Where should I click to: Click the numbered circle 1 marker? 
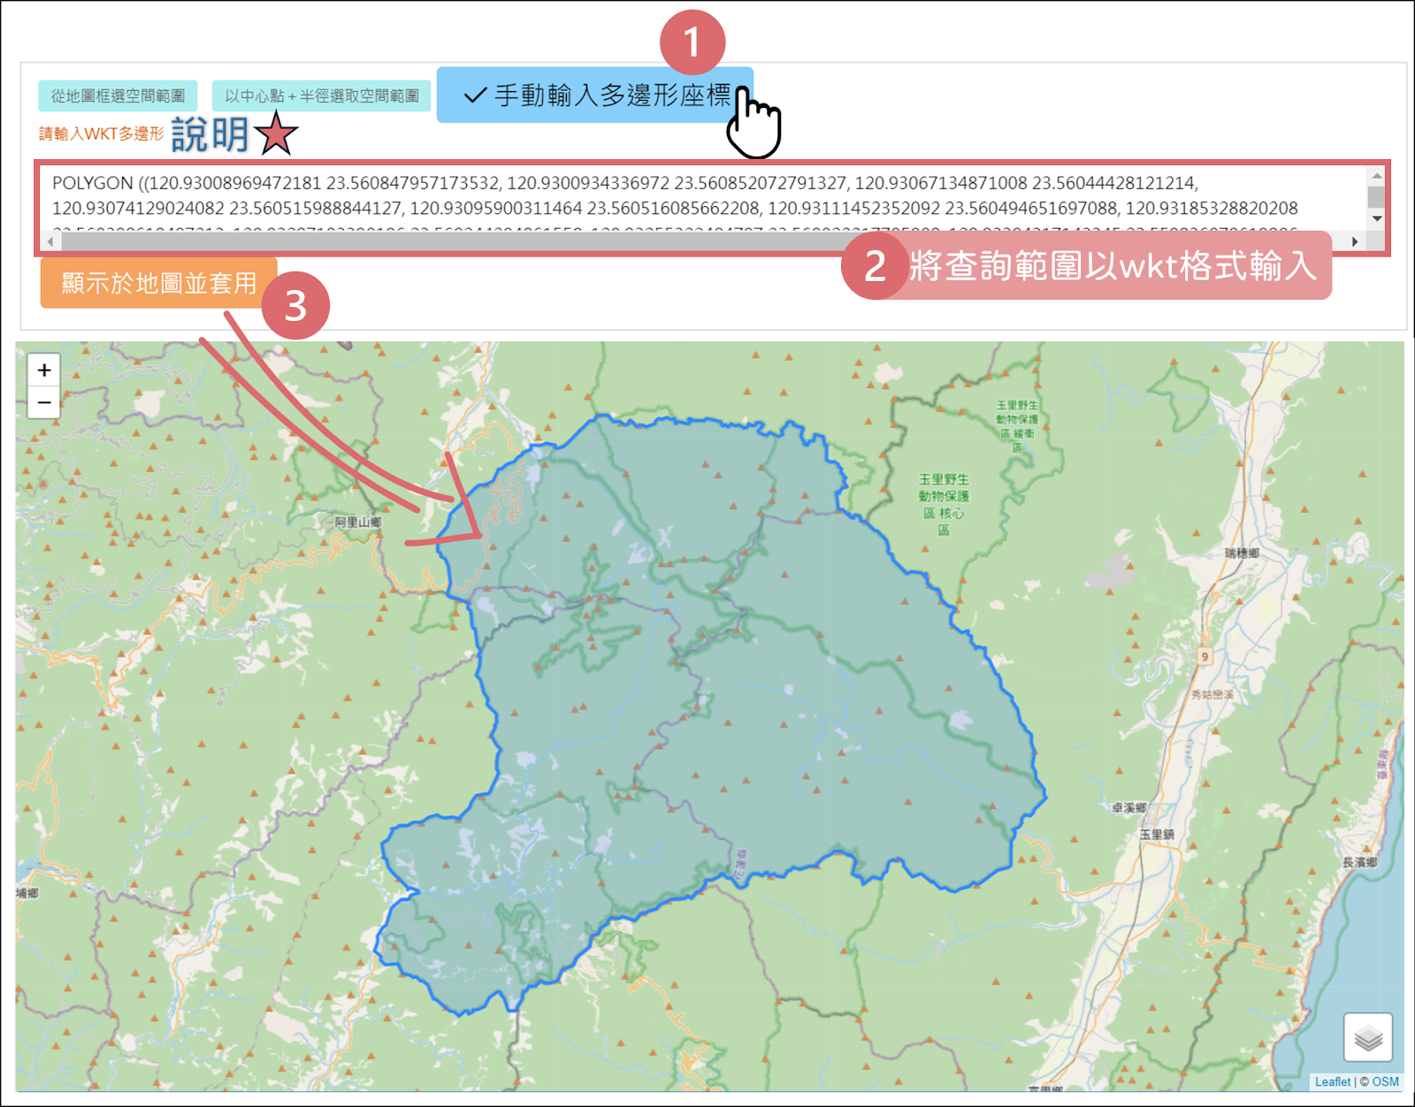(692, 42)
